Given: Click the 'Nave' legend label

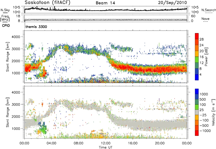Looking at the screenshot, I should 205,19.
